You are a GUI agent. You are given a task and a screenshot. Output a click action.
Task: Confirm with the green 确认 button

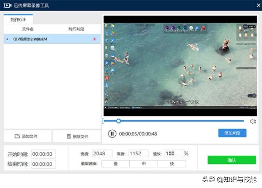click(x=232, y=160)
